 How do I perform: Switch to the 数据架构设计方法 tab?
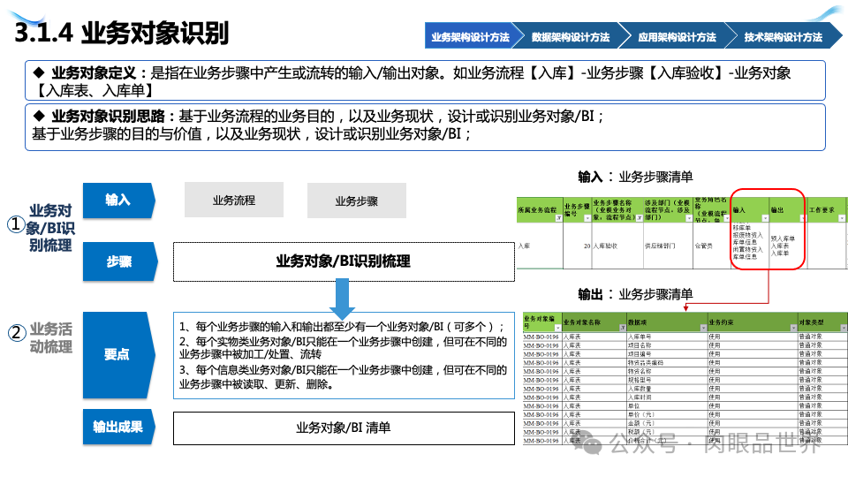[571, 36]
